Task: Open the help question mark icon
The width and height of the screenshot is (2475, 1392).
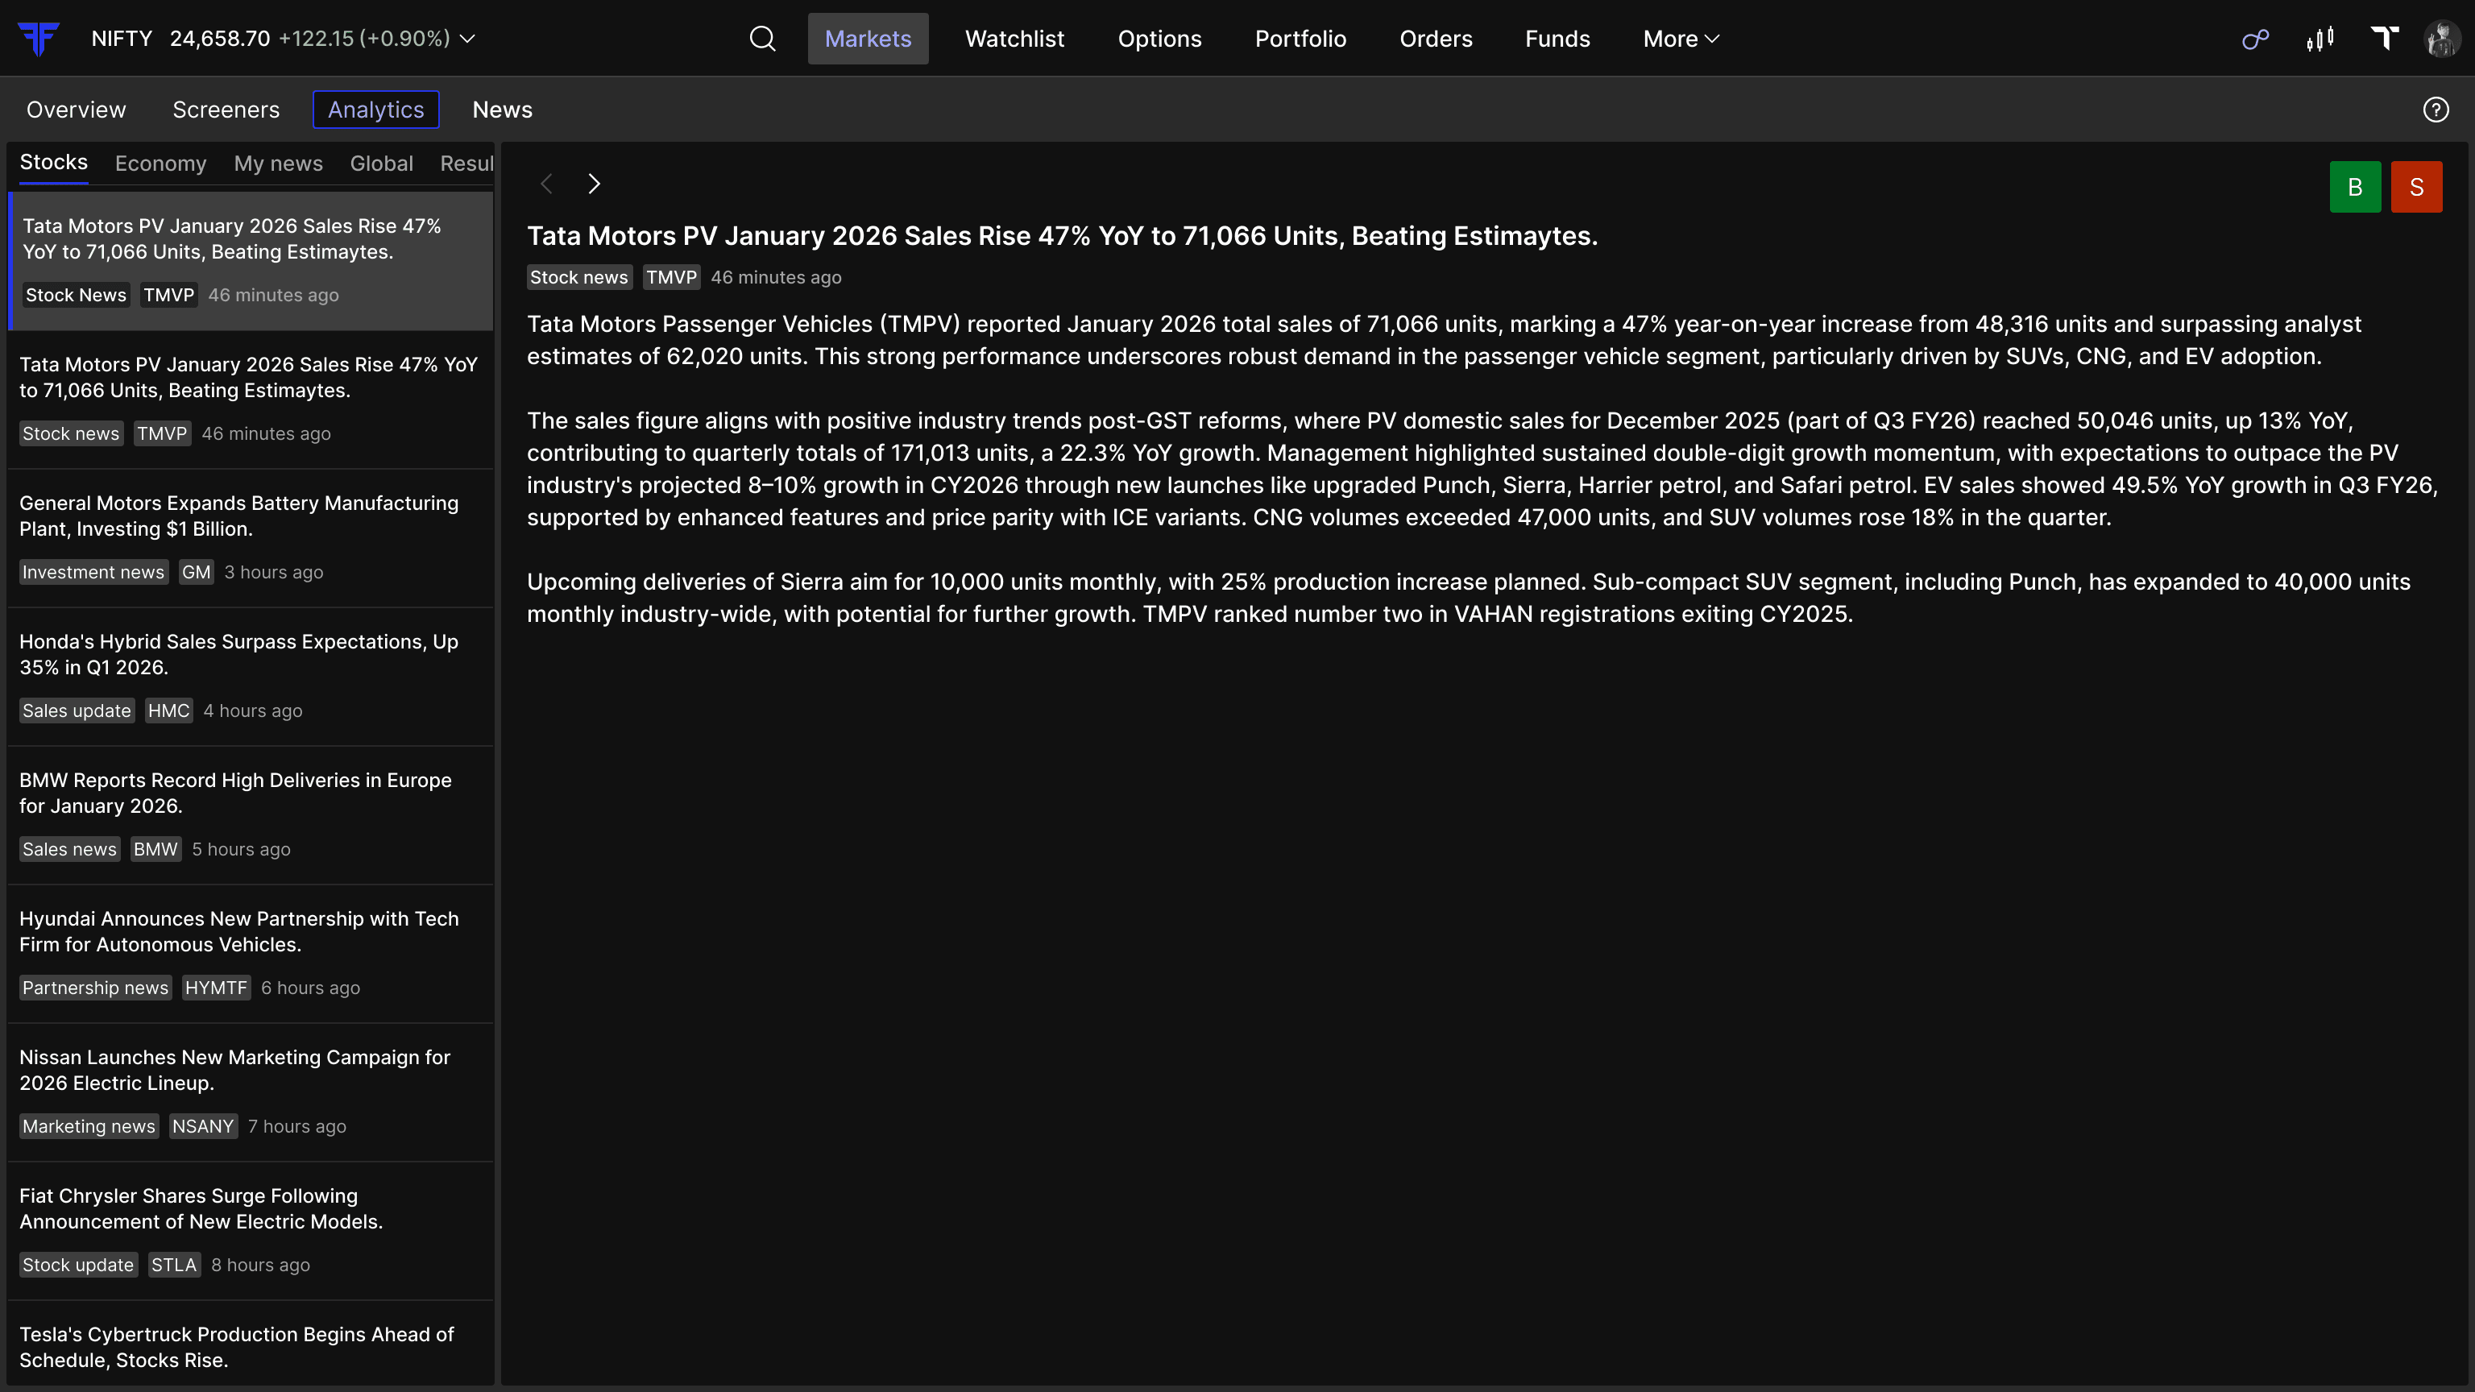Action: point(2436,110)
